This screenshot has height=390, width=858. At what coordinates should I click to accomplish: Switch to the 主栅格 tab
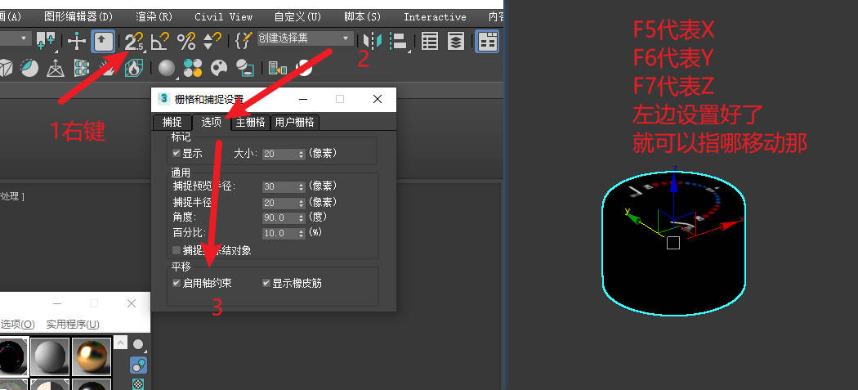click(251, 122)
